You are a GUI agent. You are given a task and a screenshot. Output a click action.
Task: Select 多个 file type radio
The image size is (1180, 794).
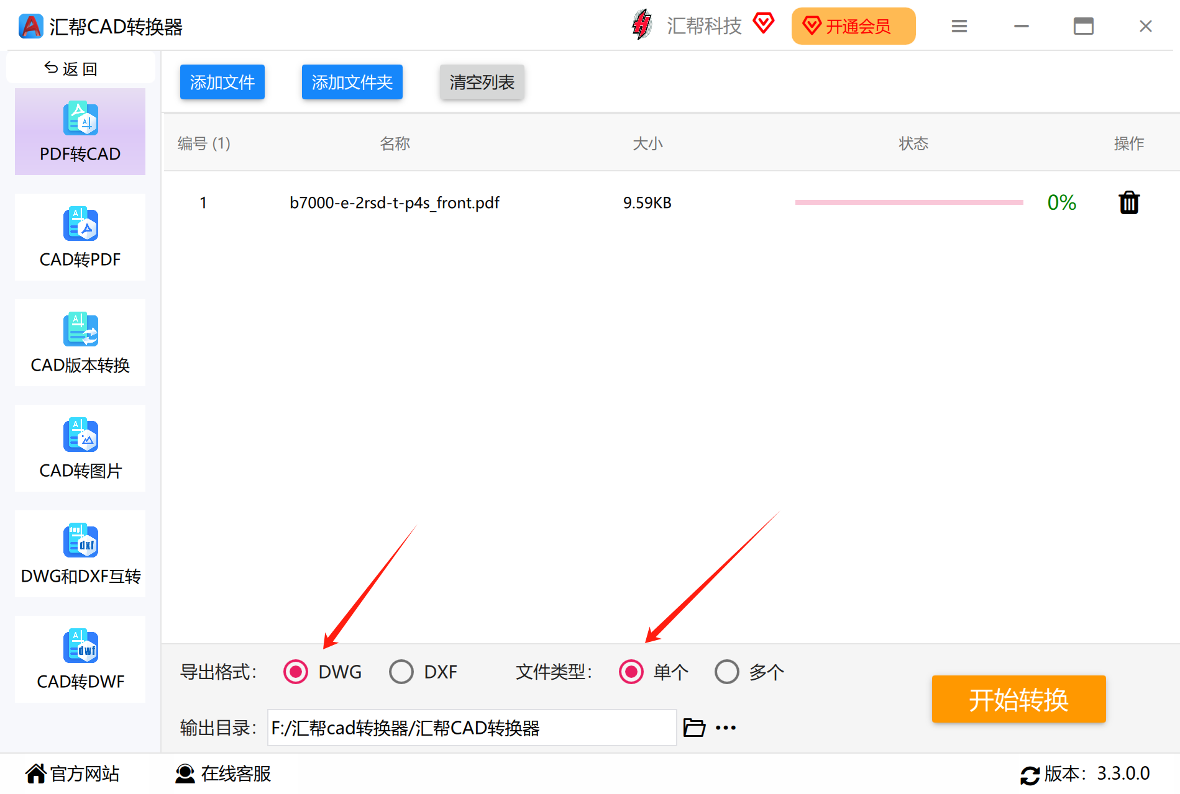coord(727,672)
